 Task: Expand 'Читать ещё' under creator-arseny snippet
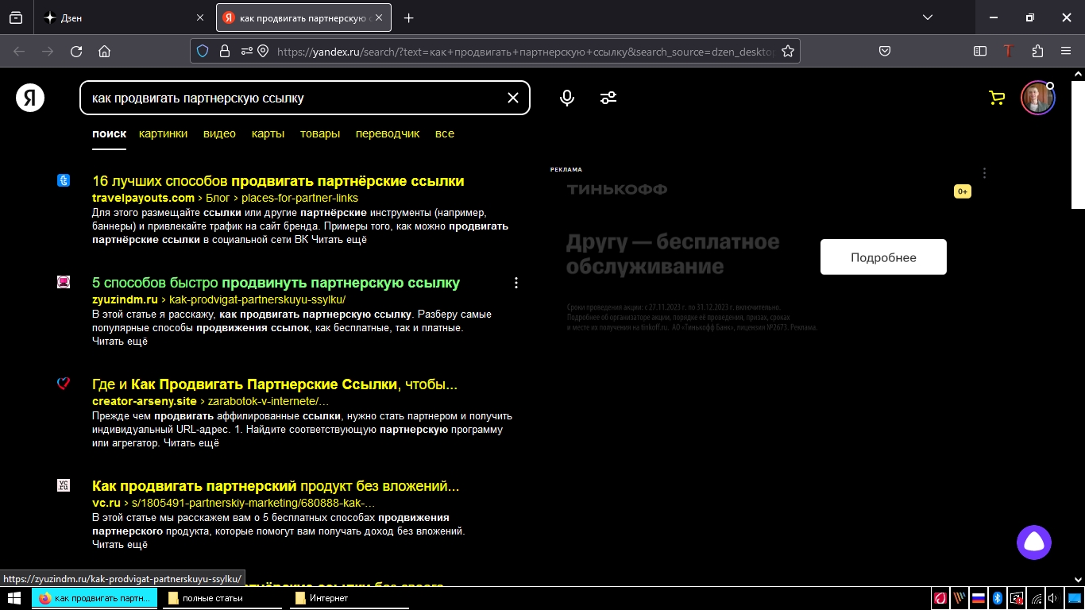tap(191, 443)
